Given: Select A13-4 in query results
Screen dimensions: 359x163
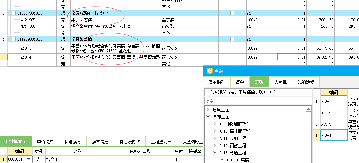Looking at the screenshot, I should [x=334, y=135].
